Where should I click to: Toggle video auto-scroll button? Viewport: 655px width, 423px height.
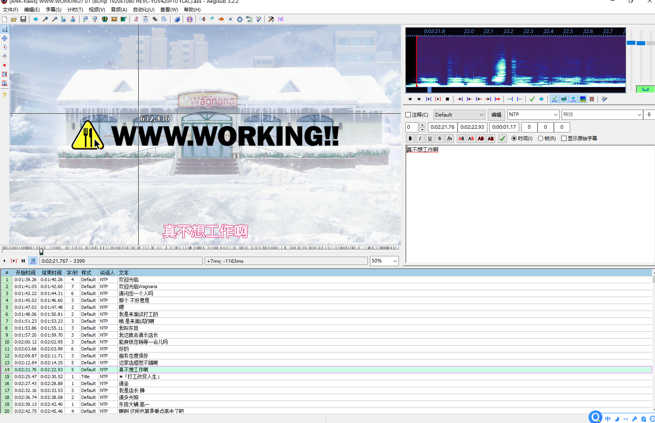33,261
